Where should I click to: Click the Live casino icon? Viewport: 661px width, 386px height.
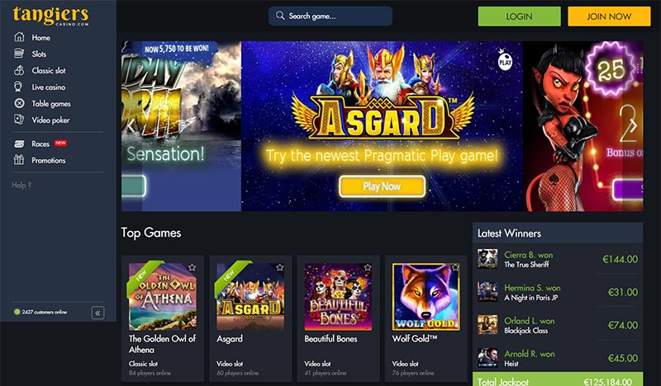coord(18,87)
